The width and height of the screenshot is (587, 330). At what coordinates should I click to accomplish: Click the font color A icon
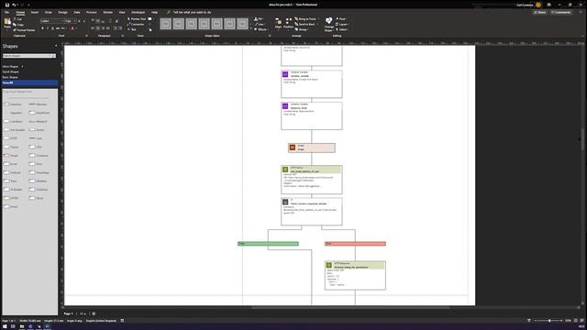72,28
